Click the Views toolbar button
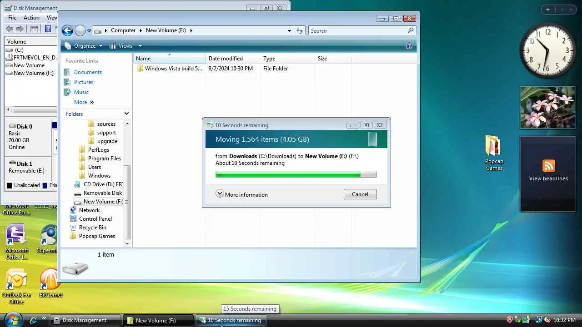 (121, 46)
